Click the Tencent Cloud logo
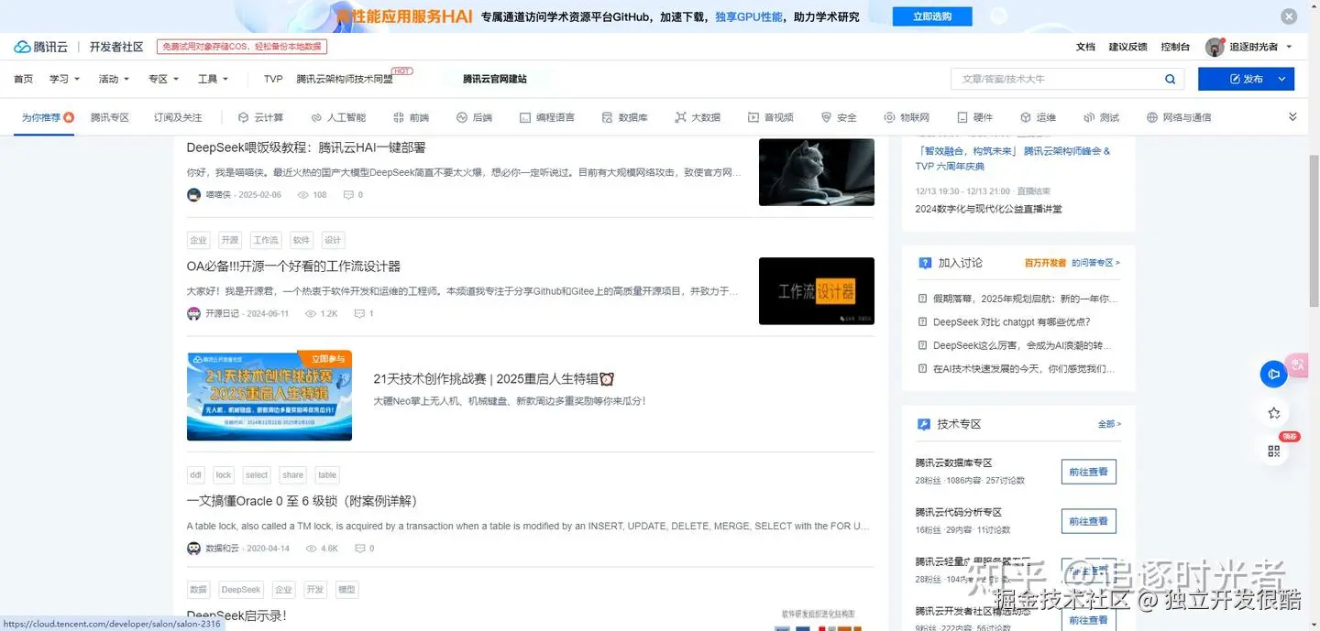Viewport: 1320px width, 631px height. tap(40, 47)
